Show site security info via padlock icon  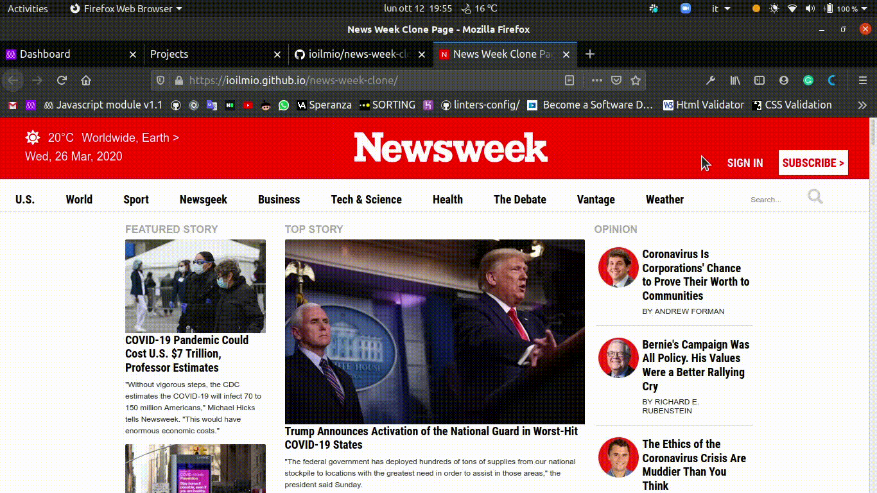click(x=178, y=80)
